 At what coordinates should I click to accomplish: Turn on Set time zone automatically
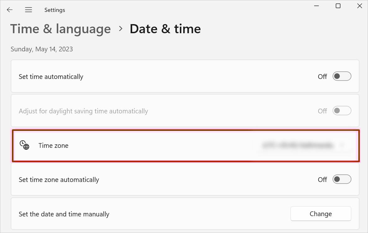(x=342, y=179)
